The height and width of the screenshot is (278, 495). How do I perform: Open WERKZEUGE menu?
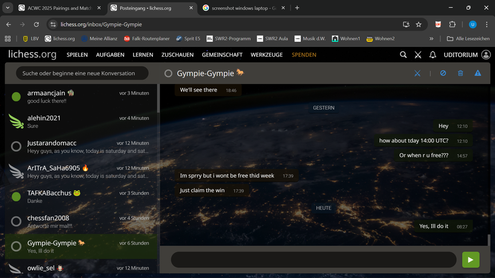click(267, 55)
